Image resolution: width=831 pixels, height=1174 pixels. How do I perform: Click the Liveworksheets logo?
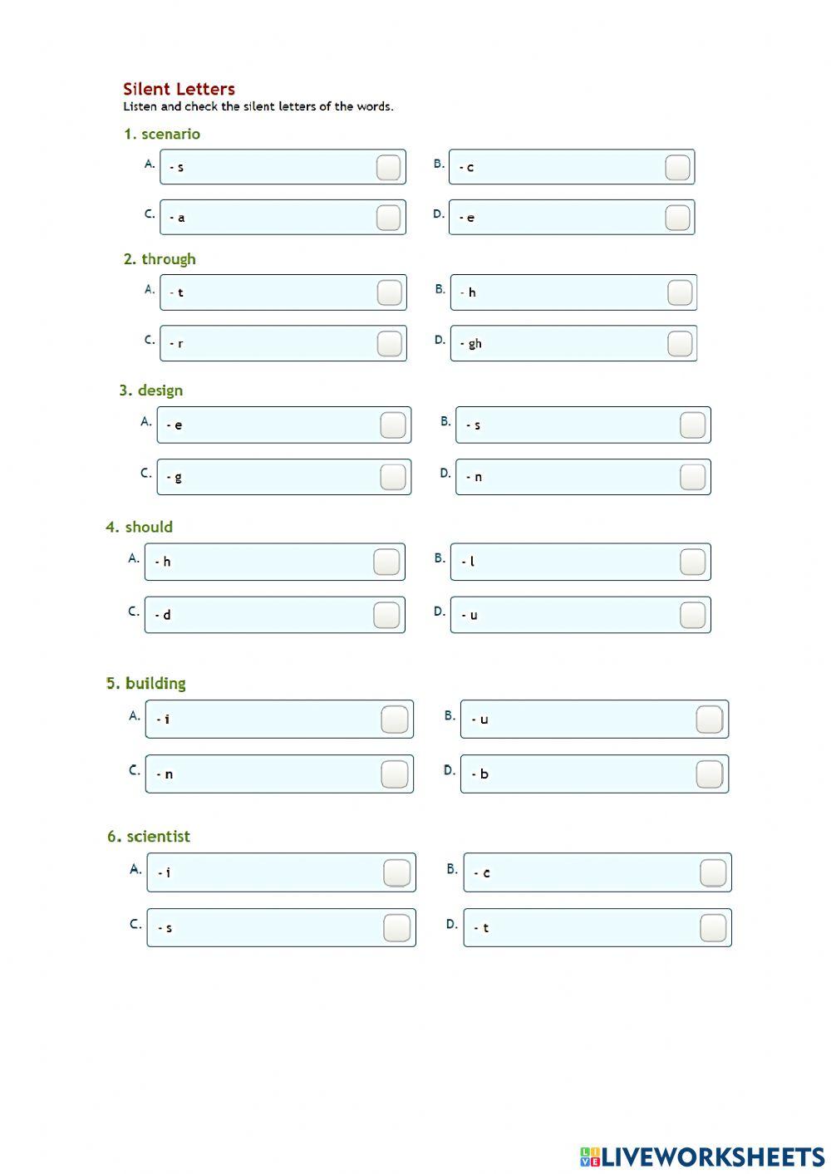(702, 1156)
